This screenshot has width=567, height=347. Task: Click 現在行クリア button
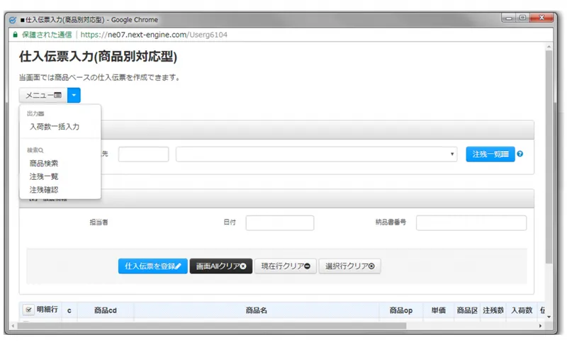286,266
